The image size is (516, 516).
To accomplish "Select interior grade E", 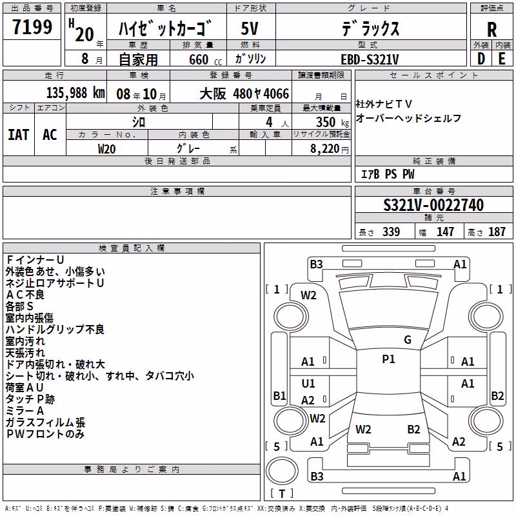I will (502, 59).
